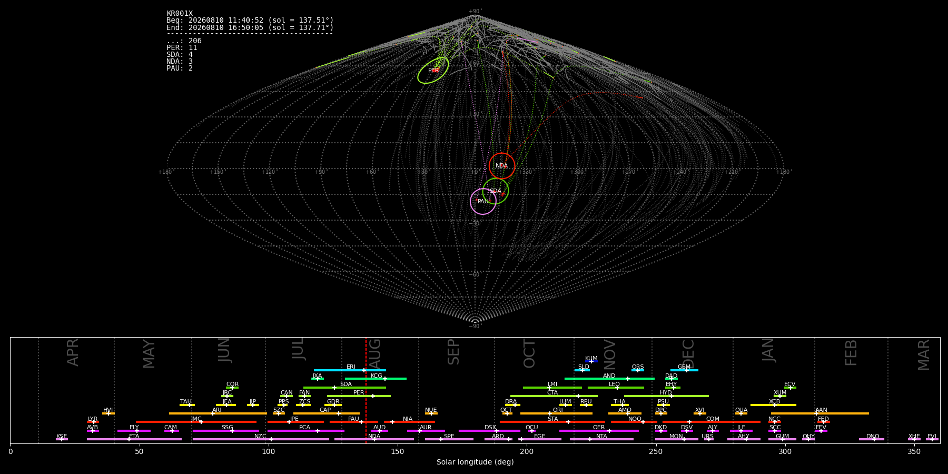The height and width of the screenshot is (474, 948).
Task: Select the pink PAU radiant circle
Action: tap(483, 201)
